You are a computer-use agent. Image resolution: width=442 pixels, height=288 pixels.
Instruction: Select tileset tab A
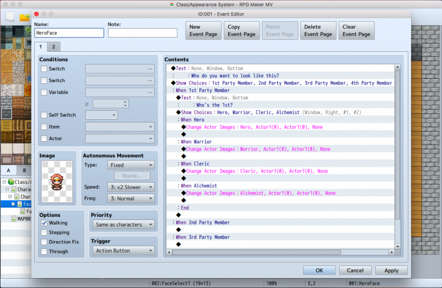tap(8, 170)
